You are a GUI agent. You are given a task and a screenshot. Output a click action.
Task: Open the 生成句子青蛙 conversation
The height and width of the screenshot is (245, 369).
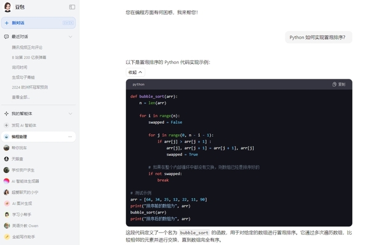click(23, 78)
